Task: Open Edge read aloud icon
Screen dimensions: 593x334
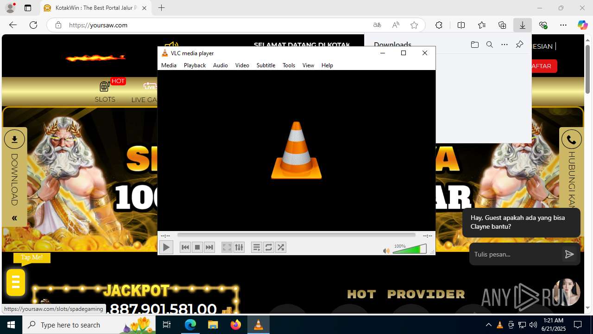Action: coord(396,25)
